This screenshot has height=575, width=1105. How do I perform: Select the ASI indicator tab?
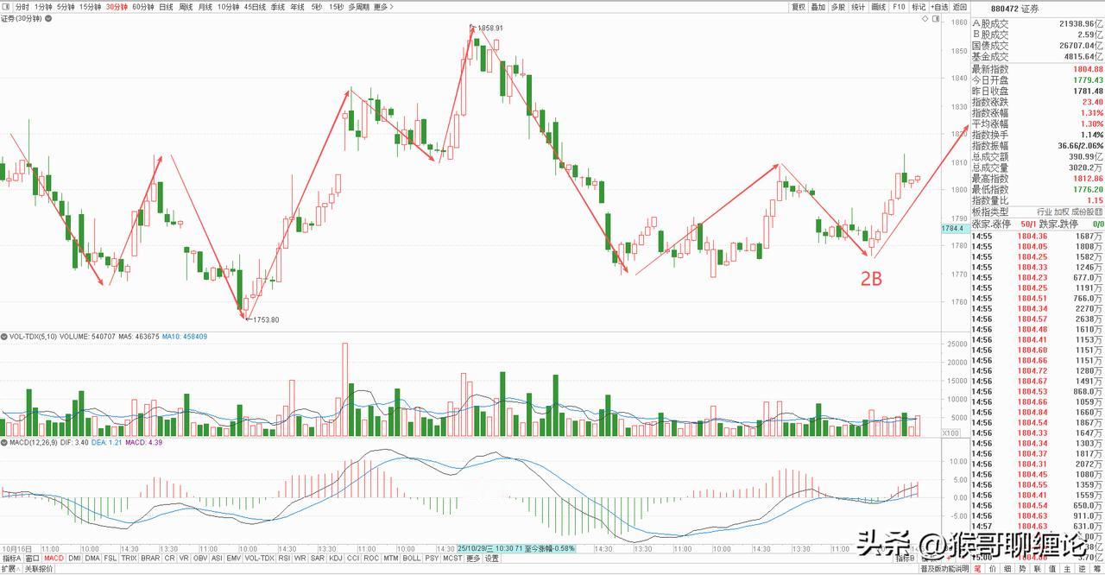[218, 558]
